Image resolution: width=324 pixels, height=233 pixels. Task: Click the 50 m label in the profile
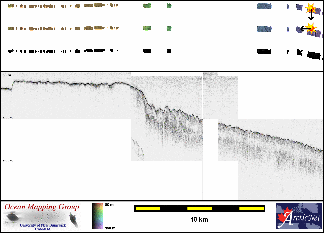click(x=7, y=75)
